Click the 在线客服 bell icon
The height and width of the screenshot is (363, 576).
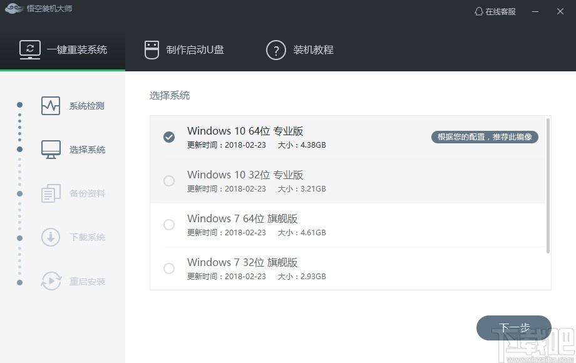point(478,11)
